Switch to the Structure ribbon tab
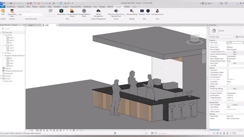The width and height of the screenshot is (244, 137). (21, 7)
